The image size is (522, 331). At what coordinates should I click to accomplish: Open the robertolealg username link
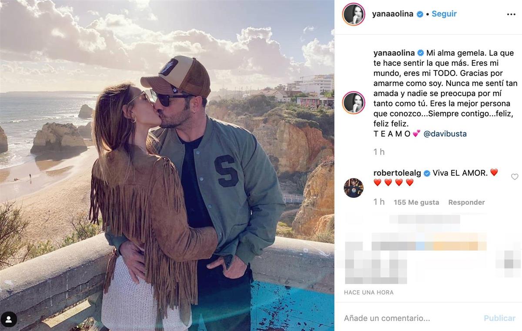[x=397, y=173]
